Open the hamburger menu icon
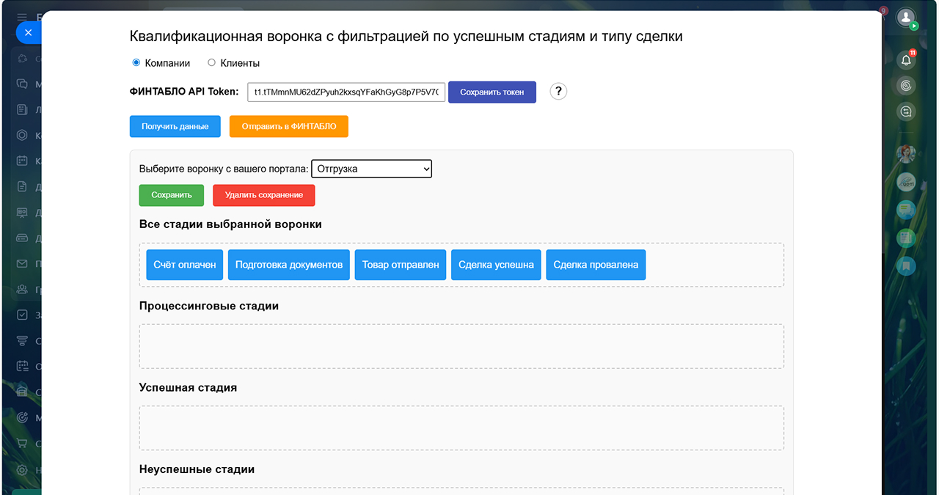The image size is (939, 495). coord(22,17)
